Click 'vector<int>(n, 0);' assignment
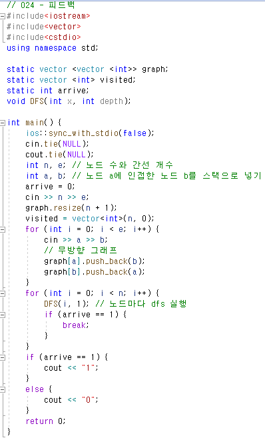This screenshot has height=440, width=265. click(113, 219)
